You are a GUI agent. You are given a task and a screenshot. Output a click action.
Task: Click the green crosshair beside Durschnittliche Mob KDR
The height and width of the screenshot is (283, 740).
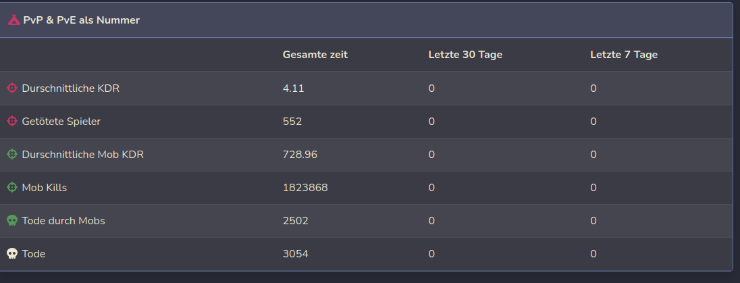[x=12, y=155]
